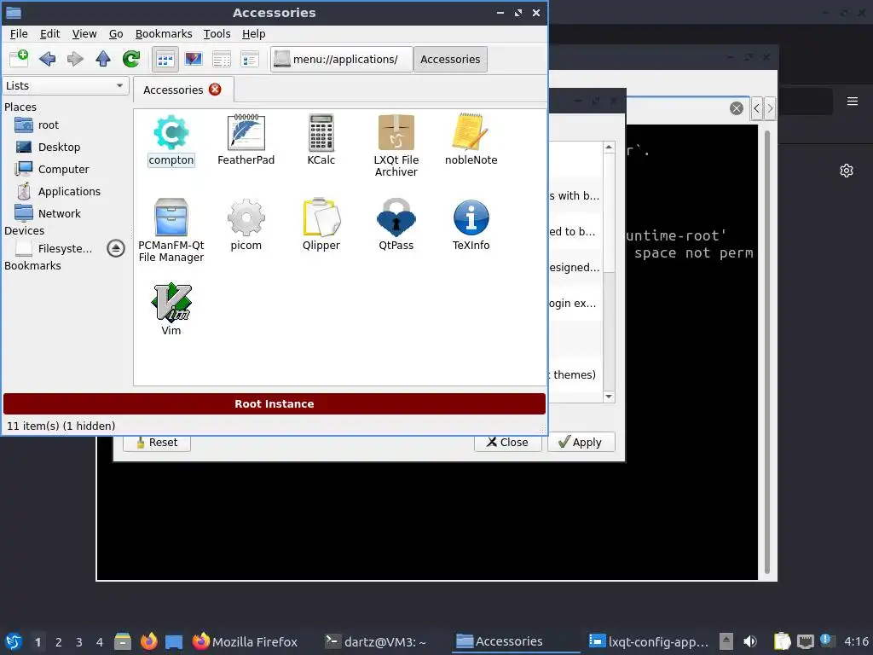Open the Bookmarks menu
873x655 pixels.
(x=164, y=34)
